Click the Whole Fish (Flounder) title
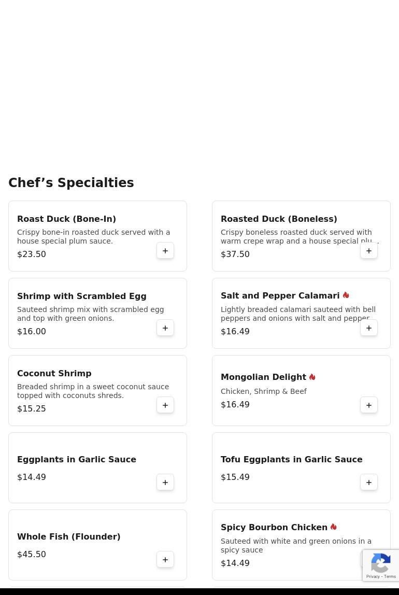The image size is (399, 595). tap(68, 537)
